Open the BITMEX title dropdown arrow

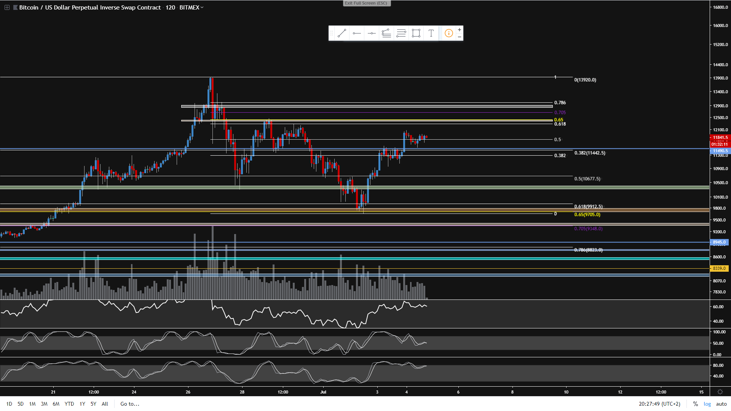[x=202, y=7]
